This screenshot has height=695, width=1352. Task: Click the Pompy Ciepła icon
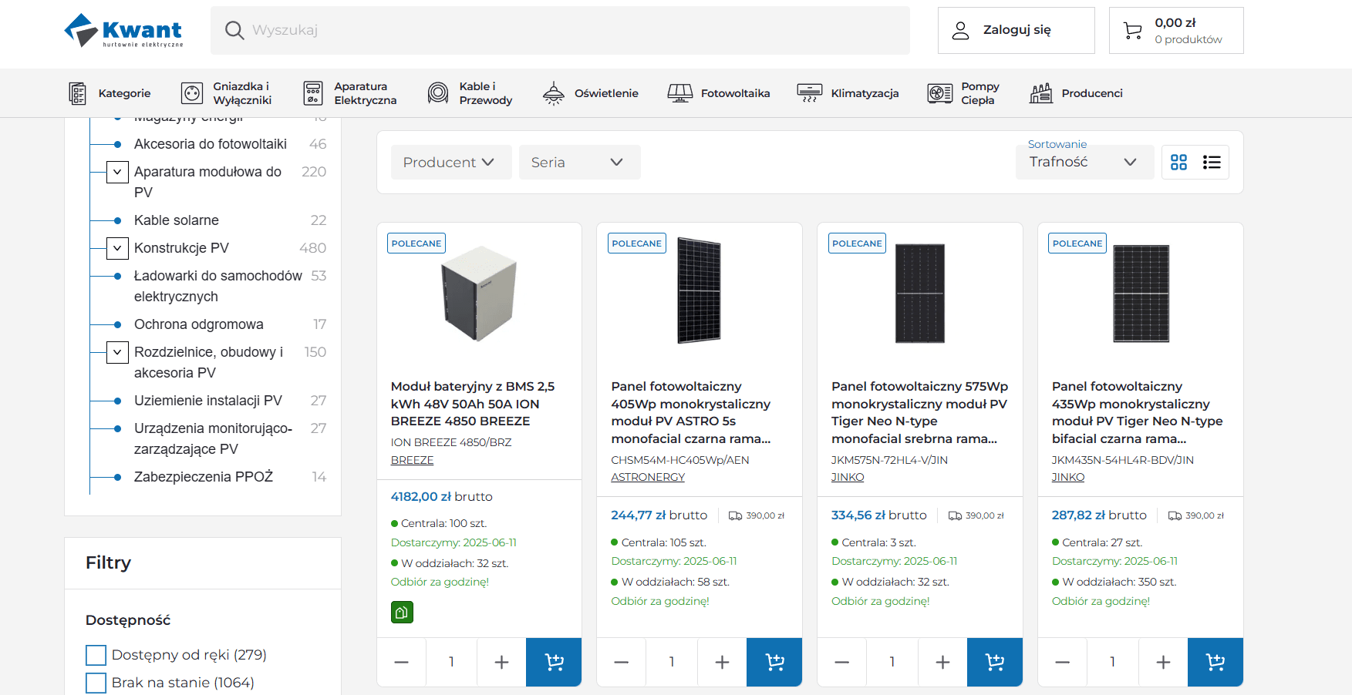(940, 93)
